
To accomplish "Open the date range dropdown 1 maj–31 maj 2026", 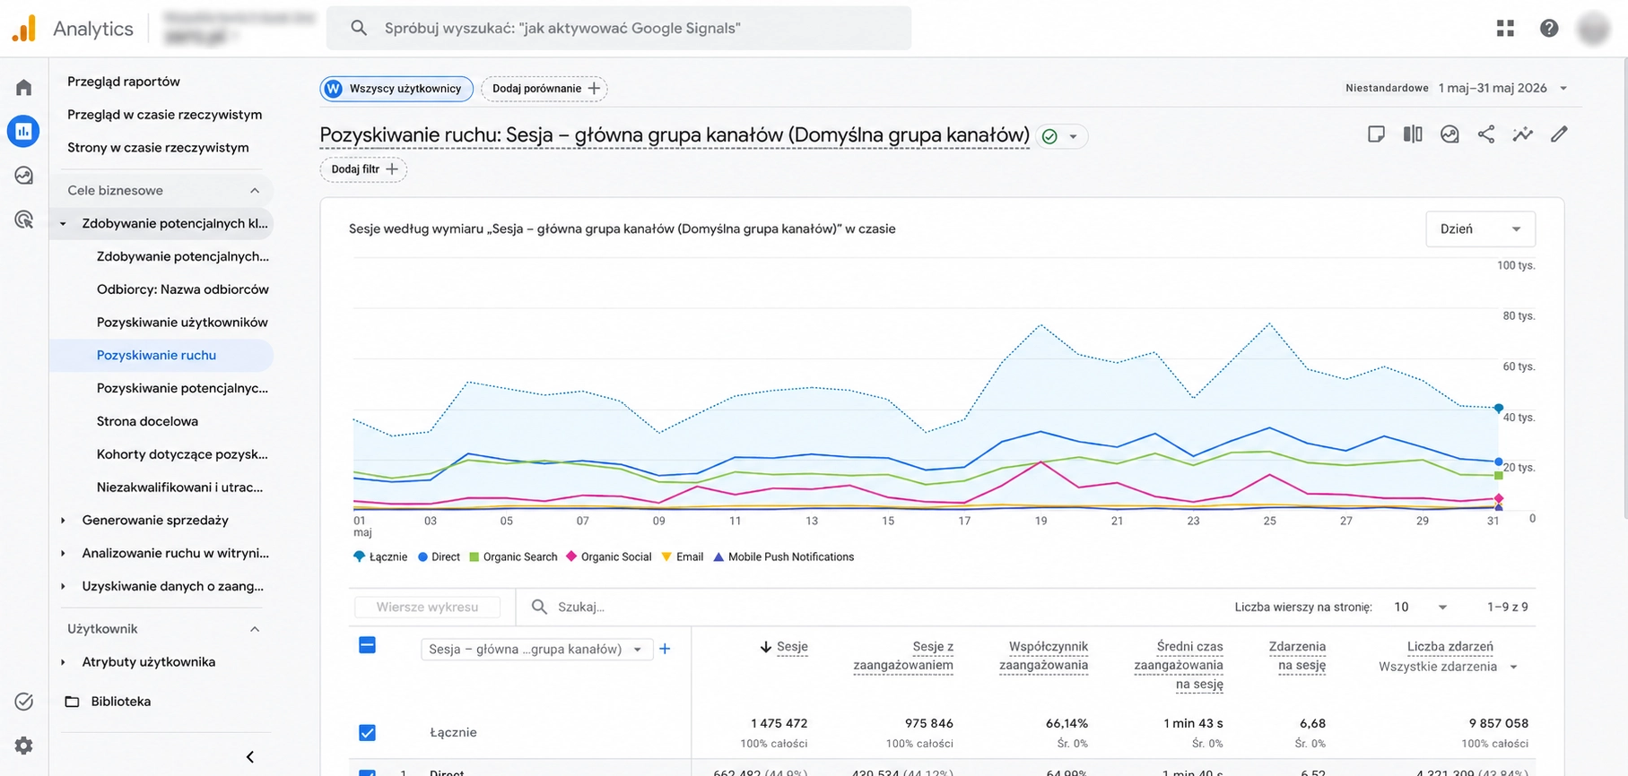I will [x=1502, y=88].
